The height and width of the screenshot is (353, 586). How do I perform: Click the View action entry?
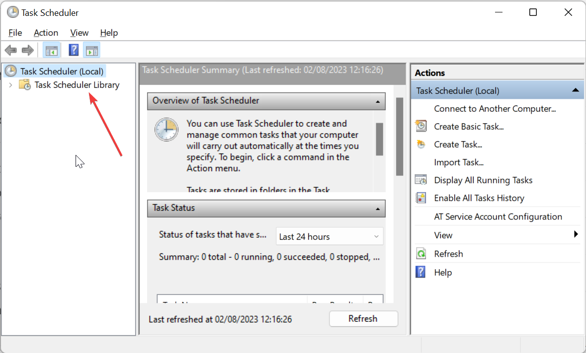(x=443, y=235)
